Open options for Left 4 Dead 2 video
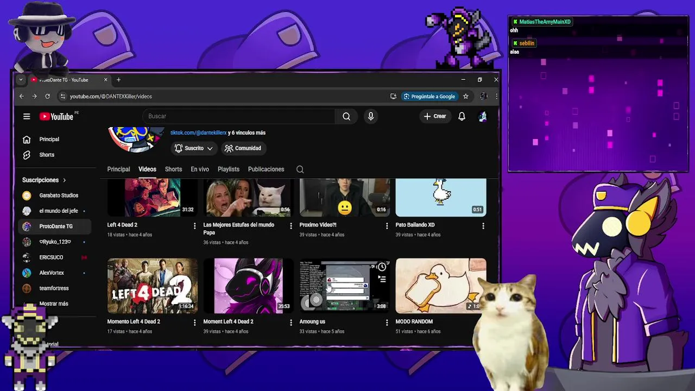The width and height of the screenshot is (695, 391). 194,226
